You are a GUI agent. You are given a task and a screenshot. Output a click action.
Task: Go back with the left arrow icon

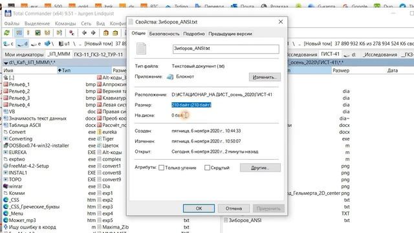(x=84, y=33)
